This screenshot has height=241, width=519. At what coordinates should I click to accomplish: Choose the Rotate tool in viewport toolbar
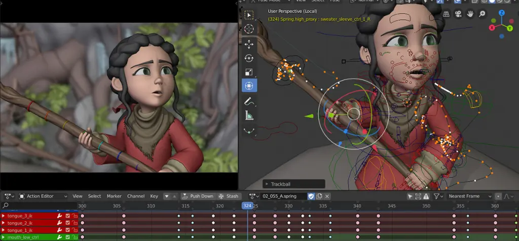click(249, 58)
